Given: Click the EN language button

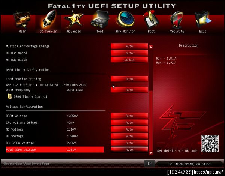Looking at the screenshot, I should 149,164.
